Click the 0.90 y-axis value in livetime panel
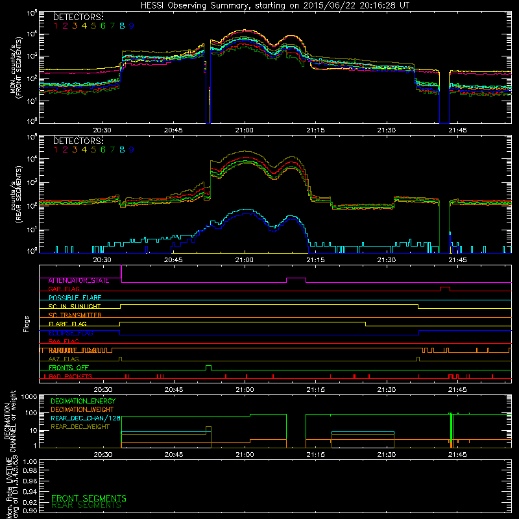Screen dimensions: 519x519 point(30,511)
